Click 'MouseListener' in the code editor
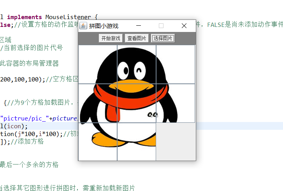 pyautogui.click(x=68, y=17)
